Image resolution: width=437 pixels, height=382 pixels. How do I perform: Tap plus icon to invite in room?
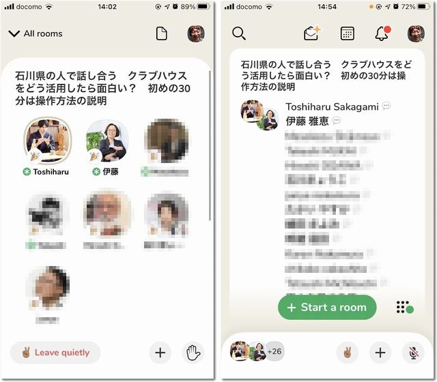pos(160,352)
